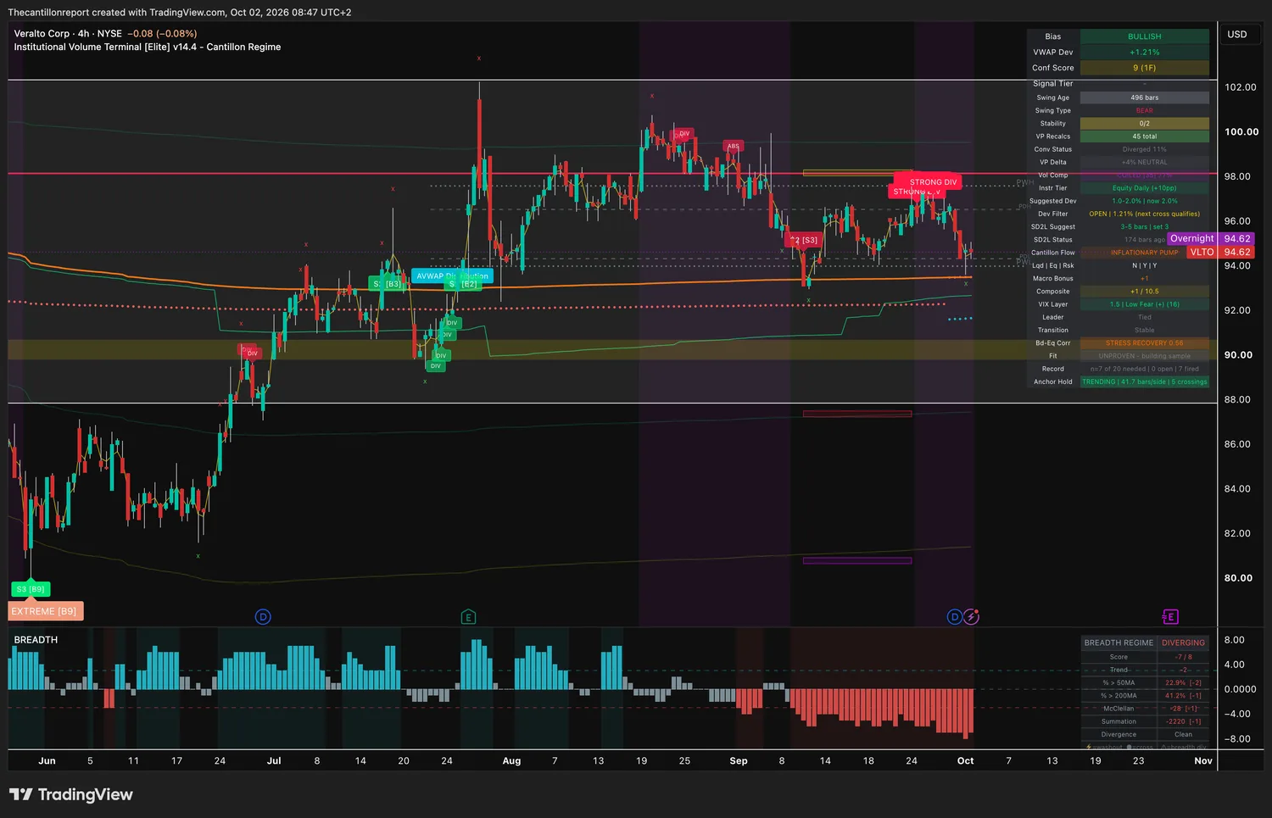
Task: Open the purple upcoming earnings marker
Action: tap(1170, 617)
